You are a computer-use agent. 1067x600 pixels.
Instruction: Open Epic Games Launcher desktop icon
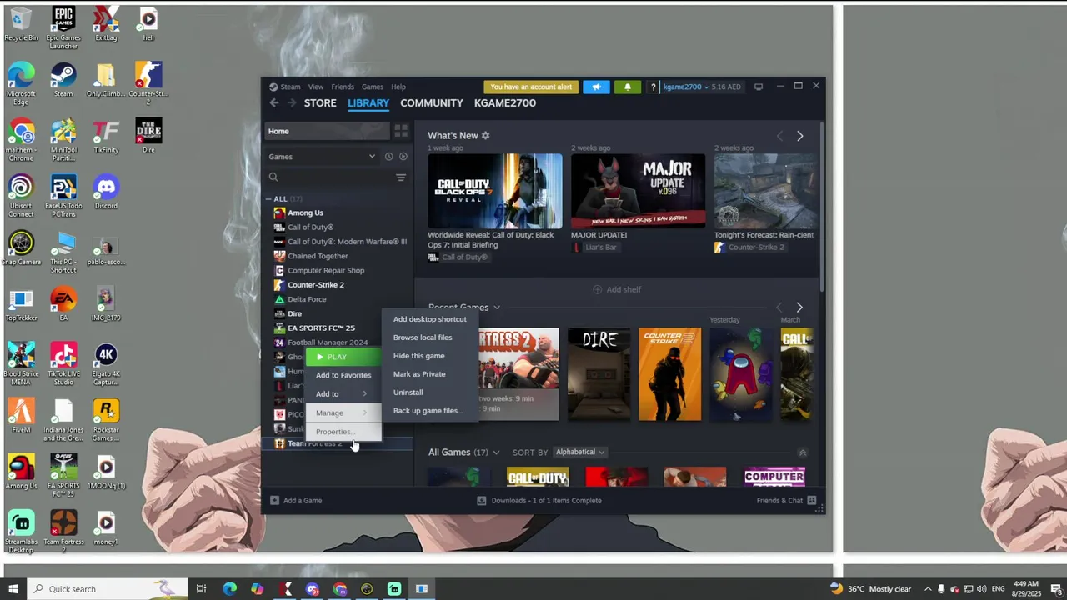pos(63,27)
